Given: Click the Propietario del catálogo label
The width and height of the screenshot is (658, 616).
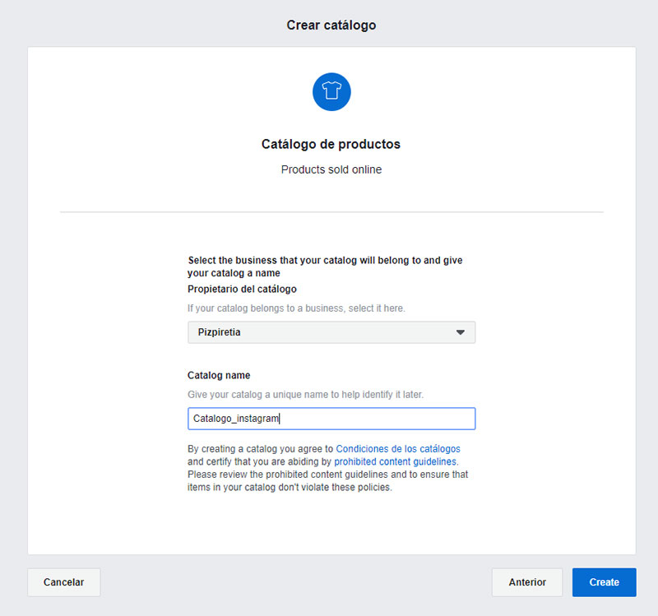Looking at the screenshot, I should 242,289.
